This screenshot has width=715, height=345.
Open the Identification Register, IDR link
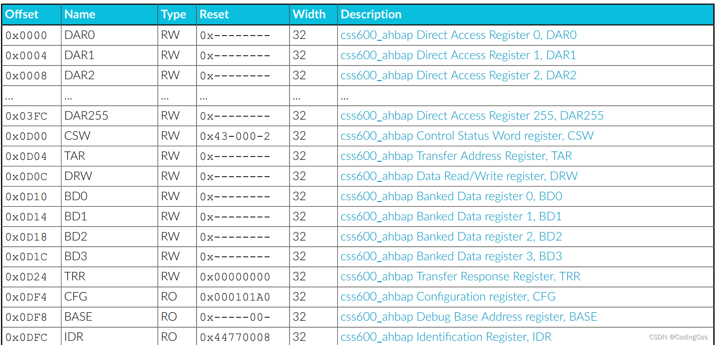tap(446, 337)
